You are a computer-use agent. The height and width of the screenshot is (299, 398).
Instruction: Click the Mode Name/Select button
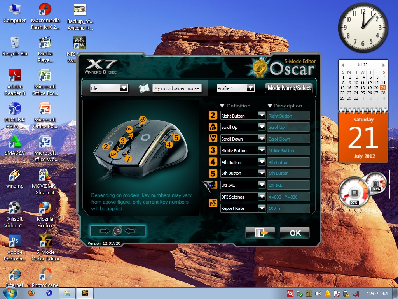pyautogui.click(x=289, y=88)
